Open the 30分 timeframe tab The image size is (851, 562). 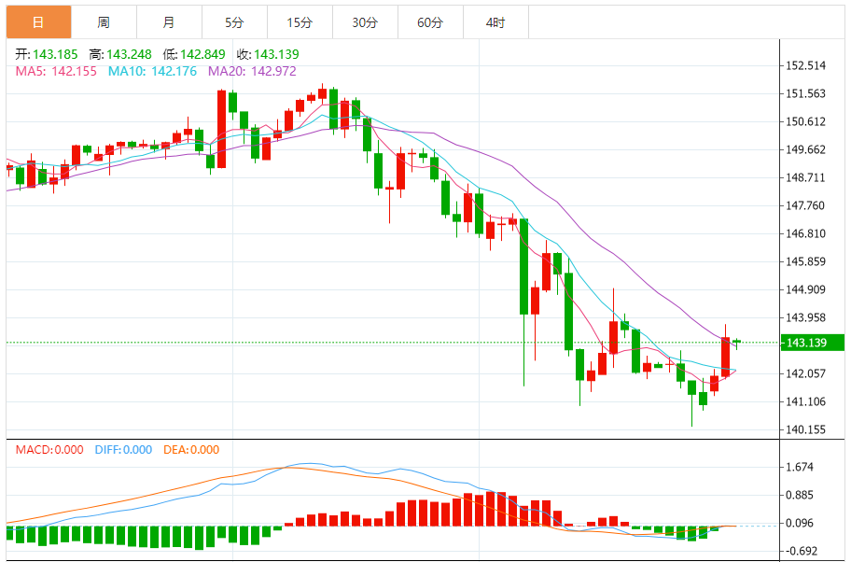365,22
